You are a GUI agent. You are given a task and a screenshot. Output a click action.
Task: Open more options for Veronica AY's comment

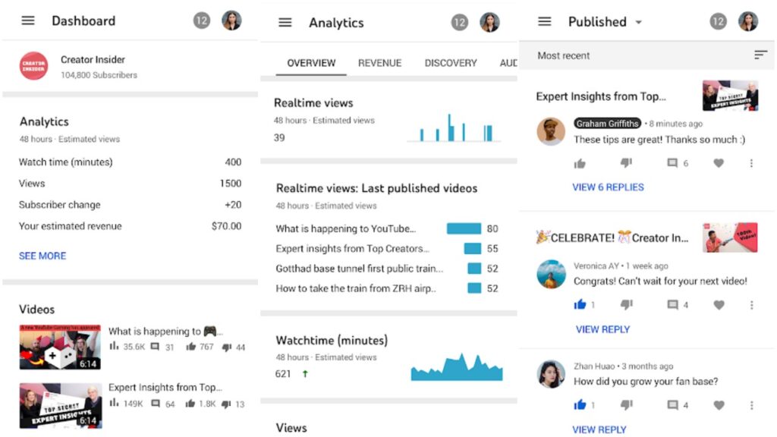click(751, 305)
